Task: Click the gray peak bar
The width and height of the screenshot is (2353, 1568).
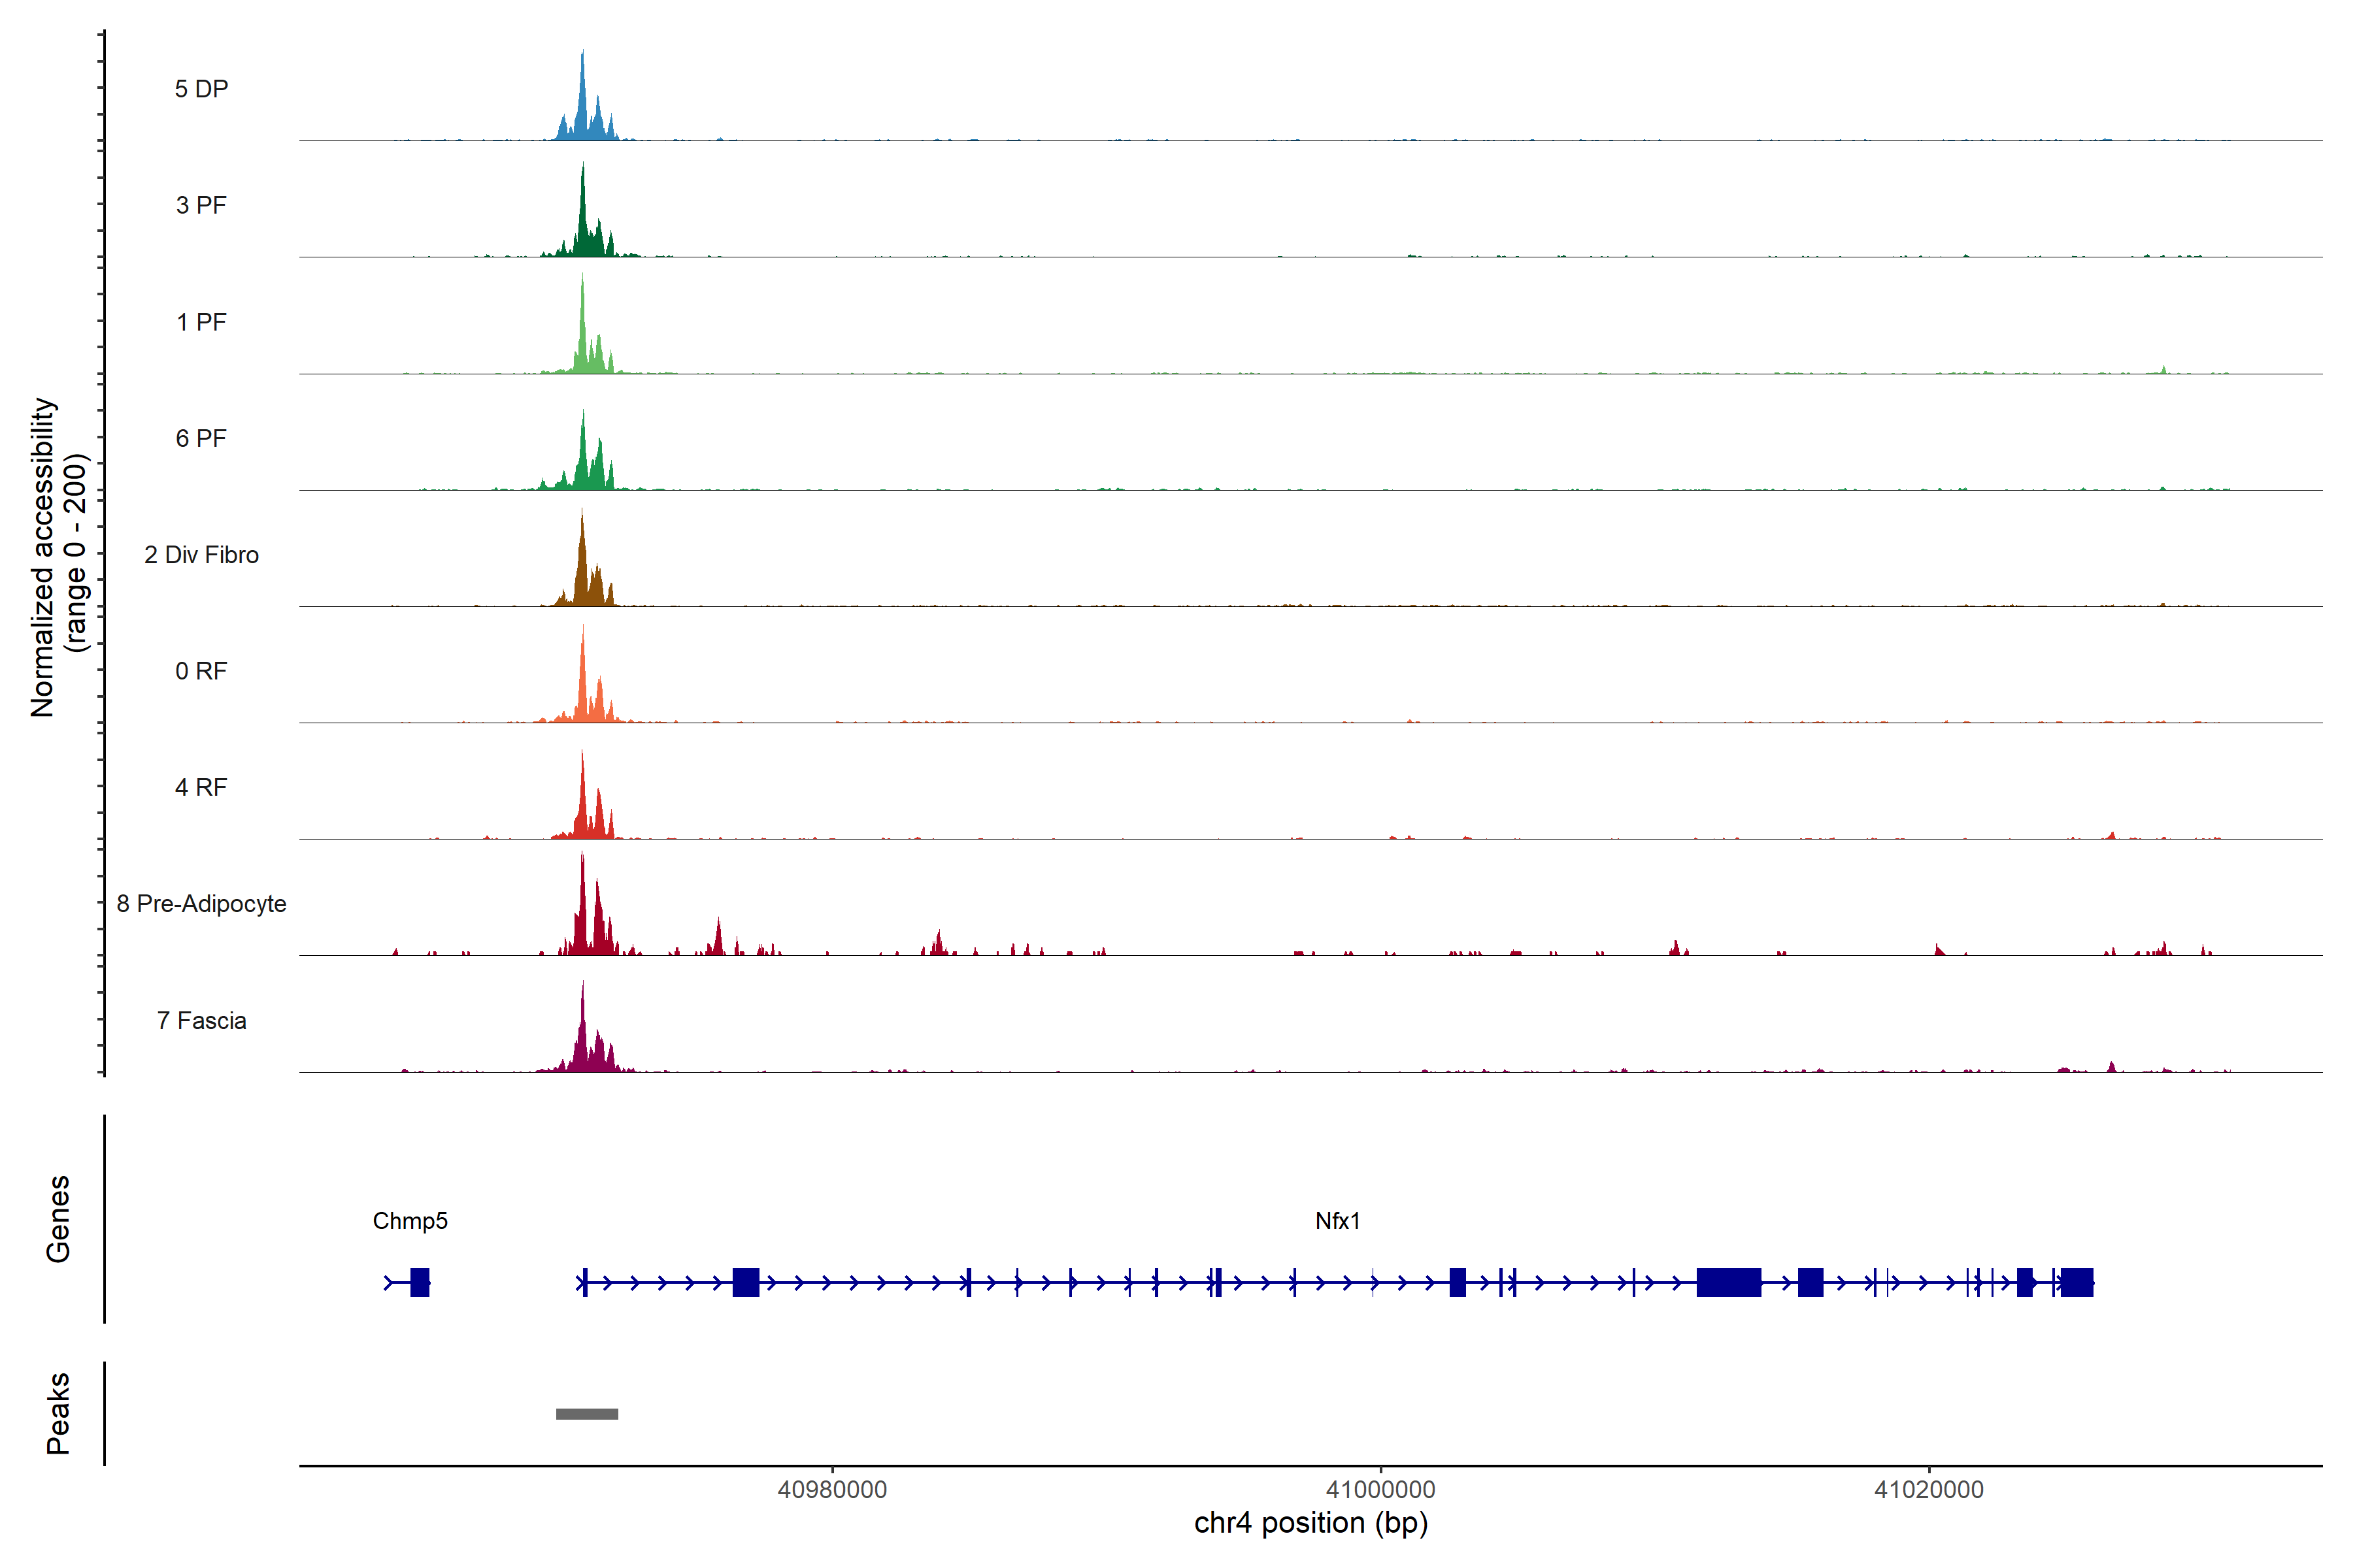Action: [587, 1414]
